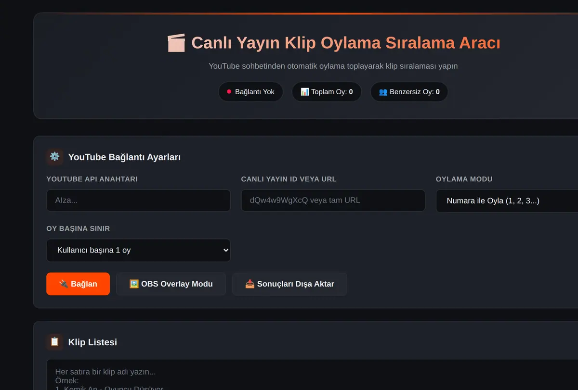Click inside the Klip Listesi text area
The image size is (578, 390).
click(312, 375)
